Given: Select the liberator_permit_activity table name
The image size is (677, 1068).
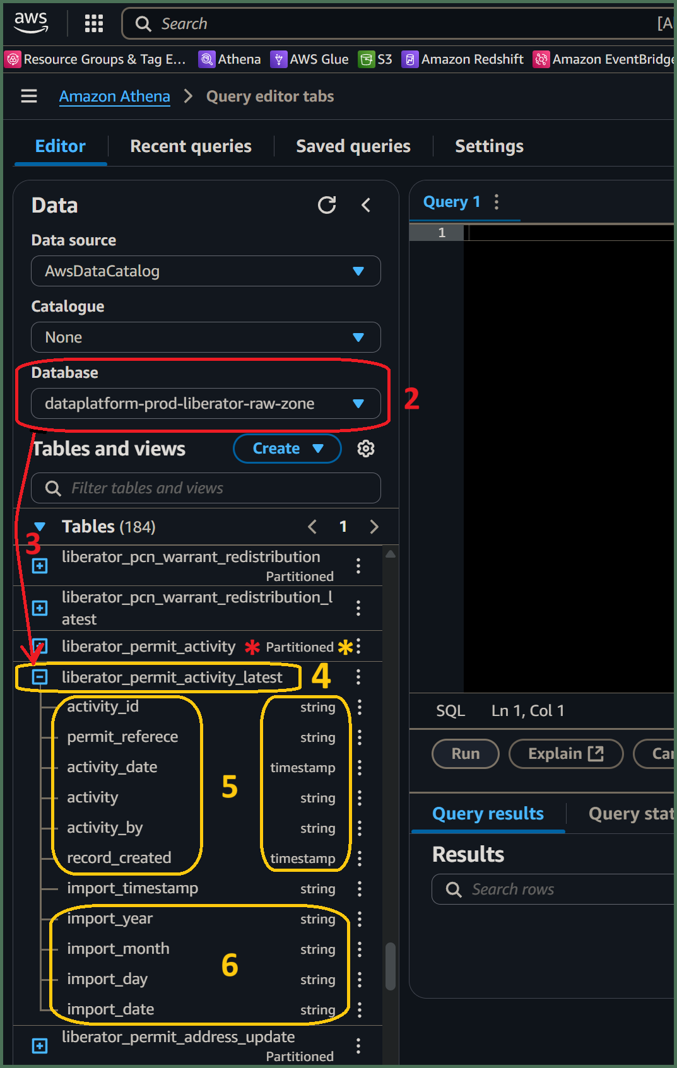Looking at the screenshot, I should pos(148,647).
